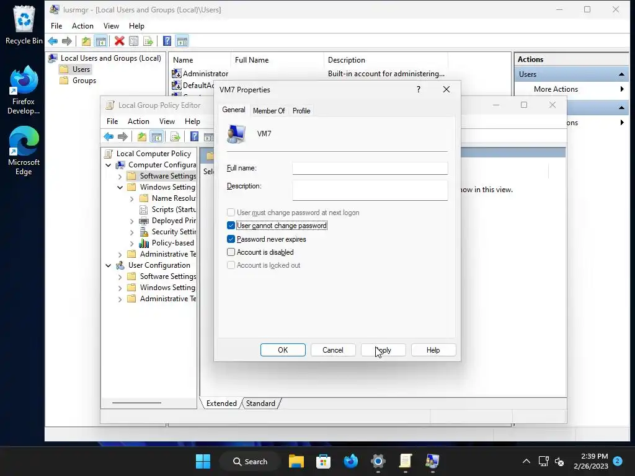Viewport: 635px width, 476px height.
Task: Click Help button in VM7 Properties
Action: pos(433,350)
